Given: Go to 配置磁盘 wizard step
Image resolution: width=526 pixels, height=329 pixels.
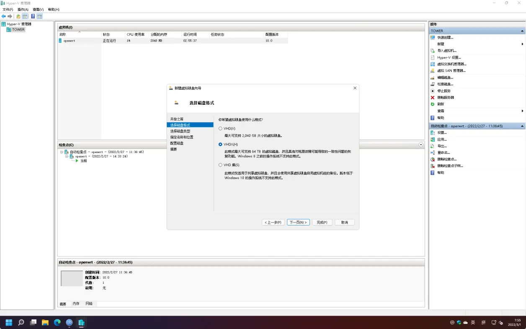Looking at the screenshot, I should (177, 143).
